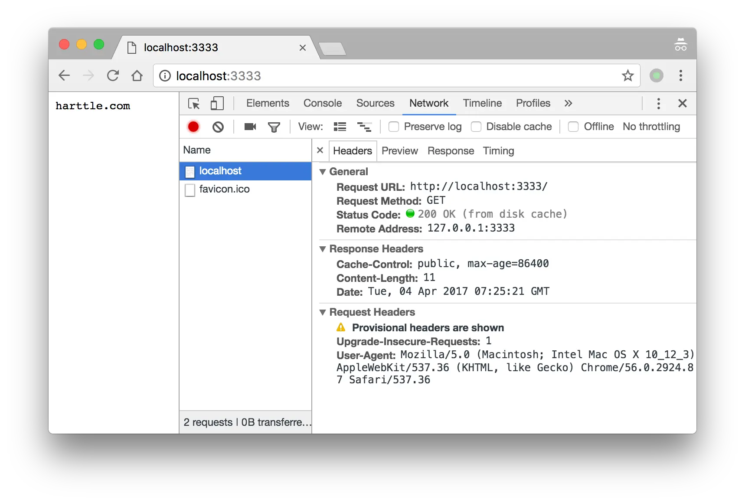The height and width of the screenshot is (503, 745).
Task: Stop recording network log
Action: tap(193, 127)
